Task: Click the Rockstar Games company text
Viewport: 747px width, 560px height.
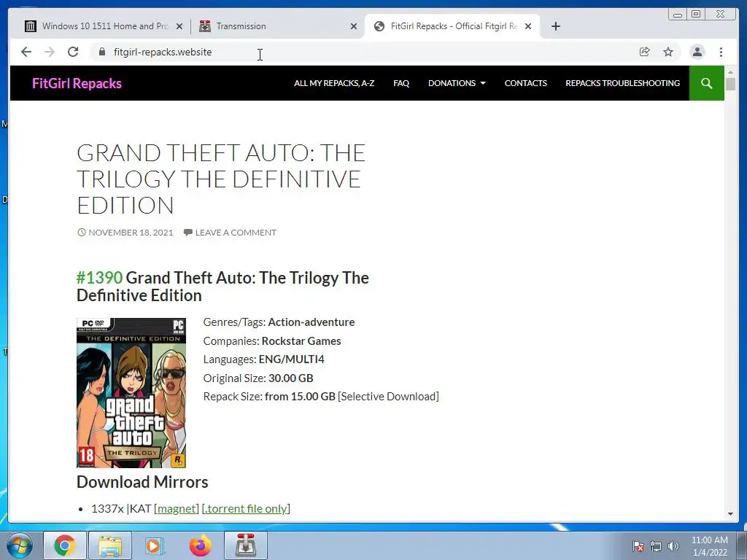Action: point(301,341)
